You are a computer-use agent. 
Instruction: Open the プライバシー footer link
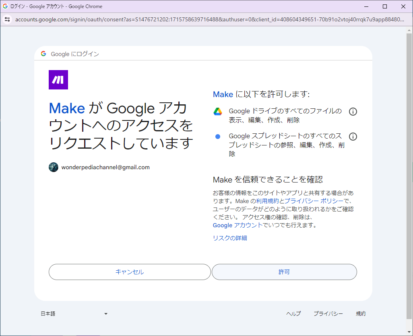coord(328,313)
